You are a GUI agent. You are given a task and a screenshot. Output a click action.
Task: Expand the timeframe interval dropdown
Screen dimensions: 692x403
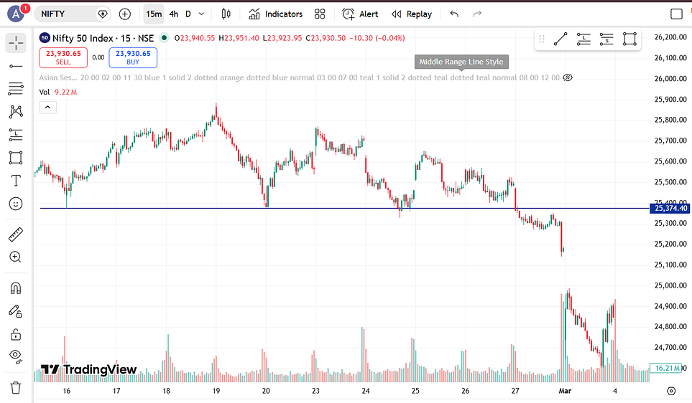[x=202, y=14]
